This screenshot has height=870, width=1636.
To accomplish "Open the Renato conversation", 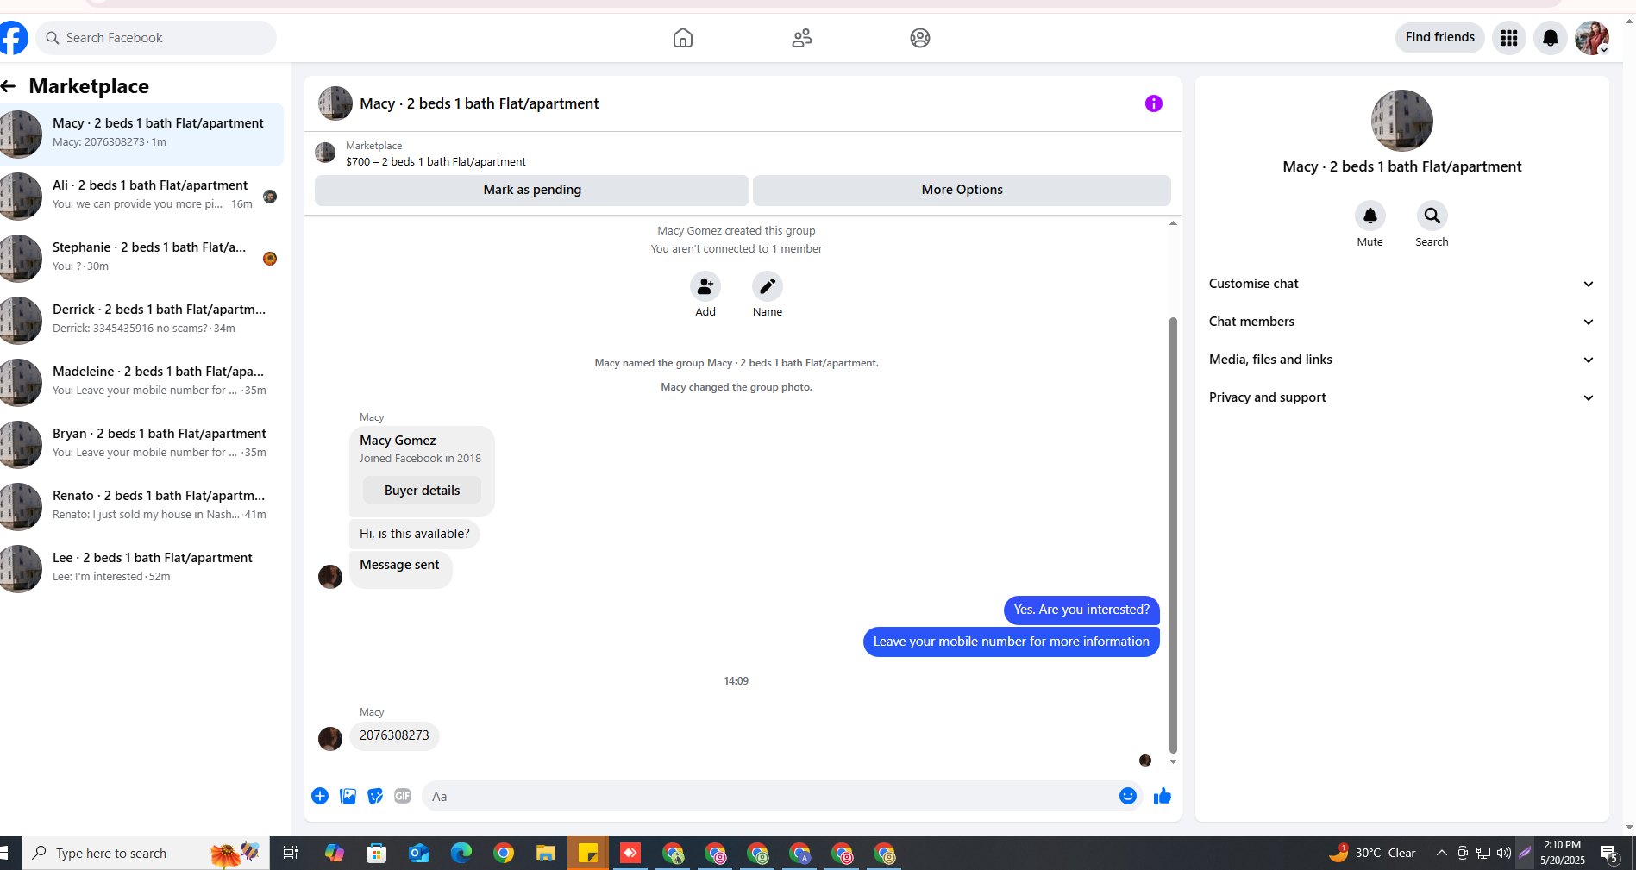I will tap(141, 507).
